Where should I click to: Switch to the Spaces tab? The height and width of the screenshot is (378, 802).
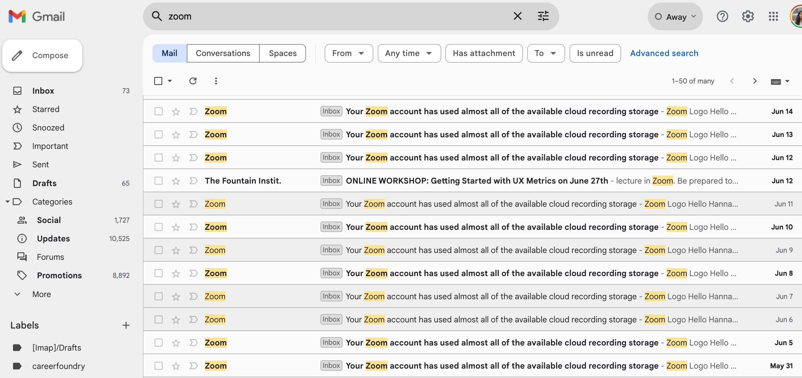(283, 53)
